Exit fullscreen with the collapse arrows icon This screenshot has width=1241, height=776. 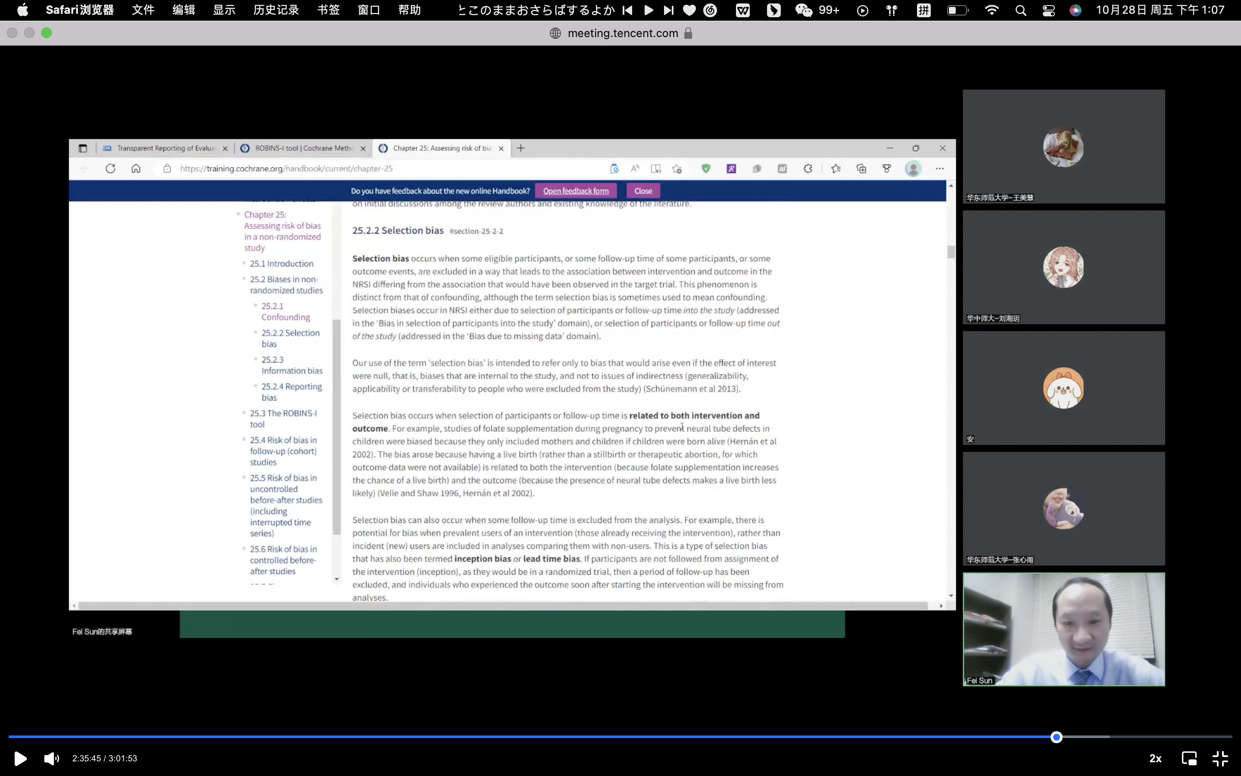[x=1220, y=758]
